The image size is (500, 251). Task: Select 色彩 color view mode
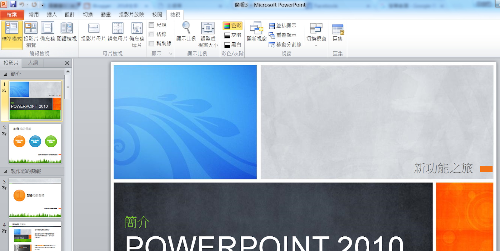232,26
